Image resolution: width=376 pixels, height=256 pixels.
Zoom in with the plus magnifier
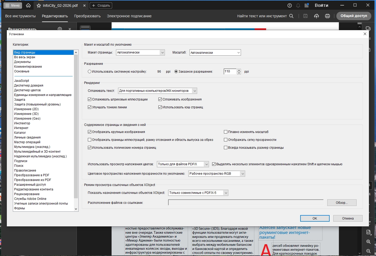[368, 242]
